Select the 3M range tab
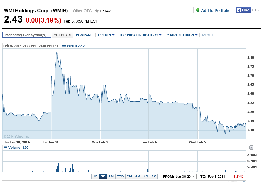Screen dimensions: 266x182 pos(129,177)
